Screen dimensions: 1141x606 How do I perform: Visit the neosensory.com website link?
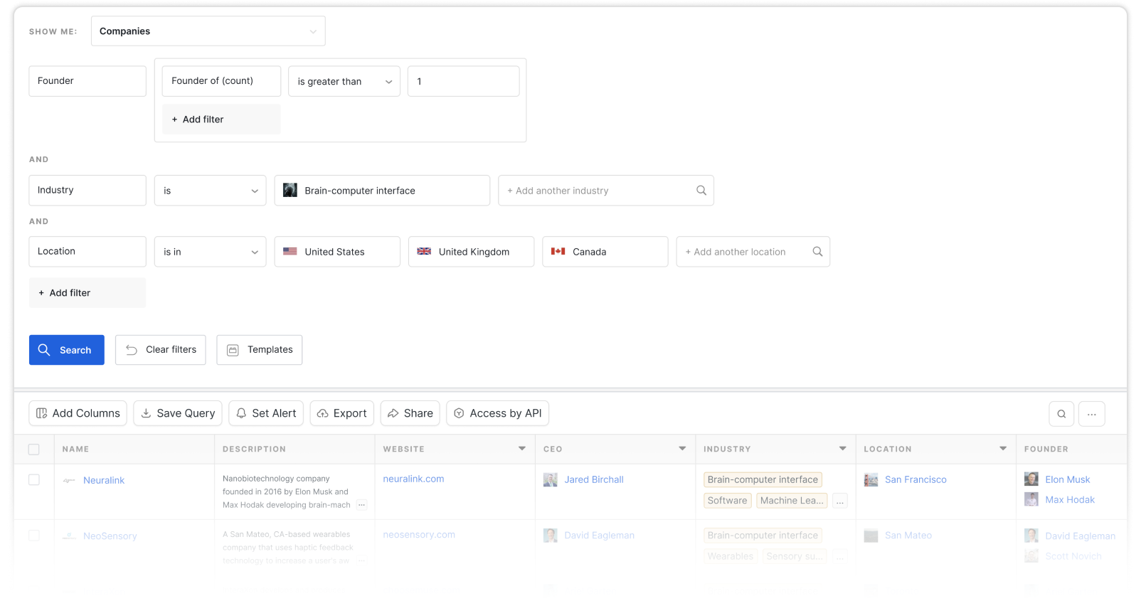click(x=419, y=535)
